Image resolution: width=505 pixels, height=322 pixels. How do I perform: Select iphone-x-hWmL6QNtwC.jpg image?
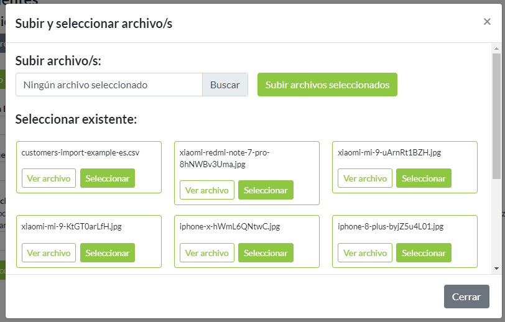(x=266, y=253)
